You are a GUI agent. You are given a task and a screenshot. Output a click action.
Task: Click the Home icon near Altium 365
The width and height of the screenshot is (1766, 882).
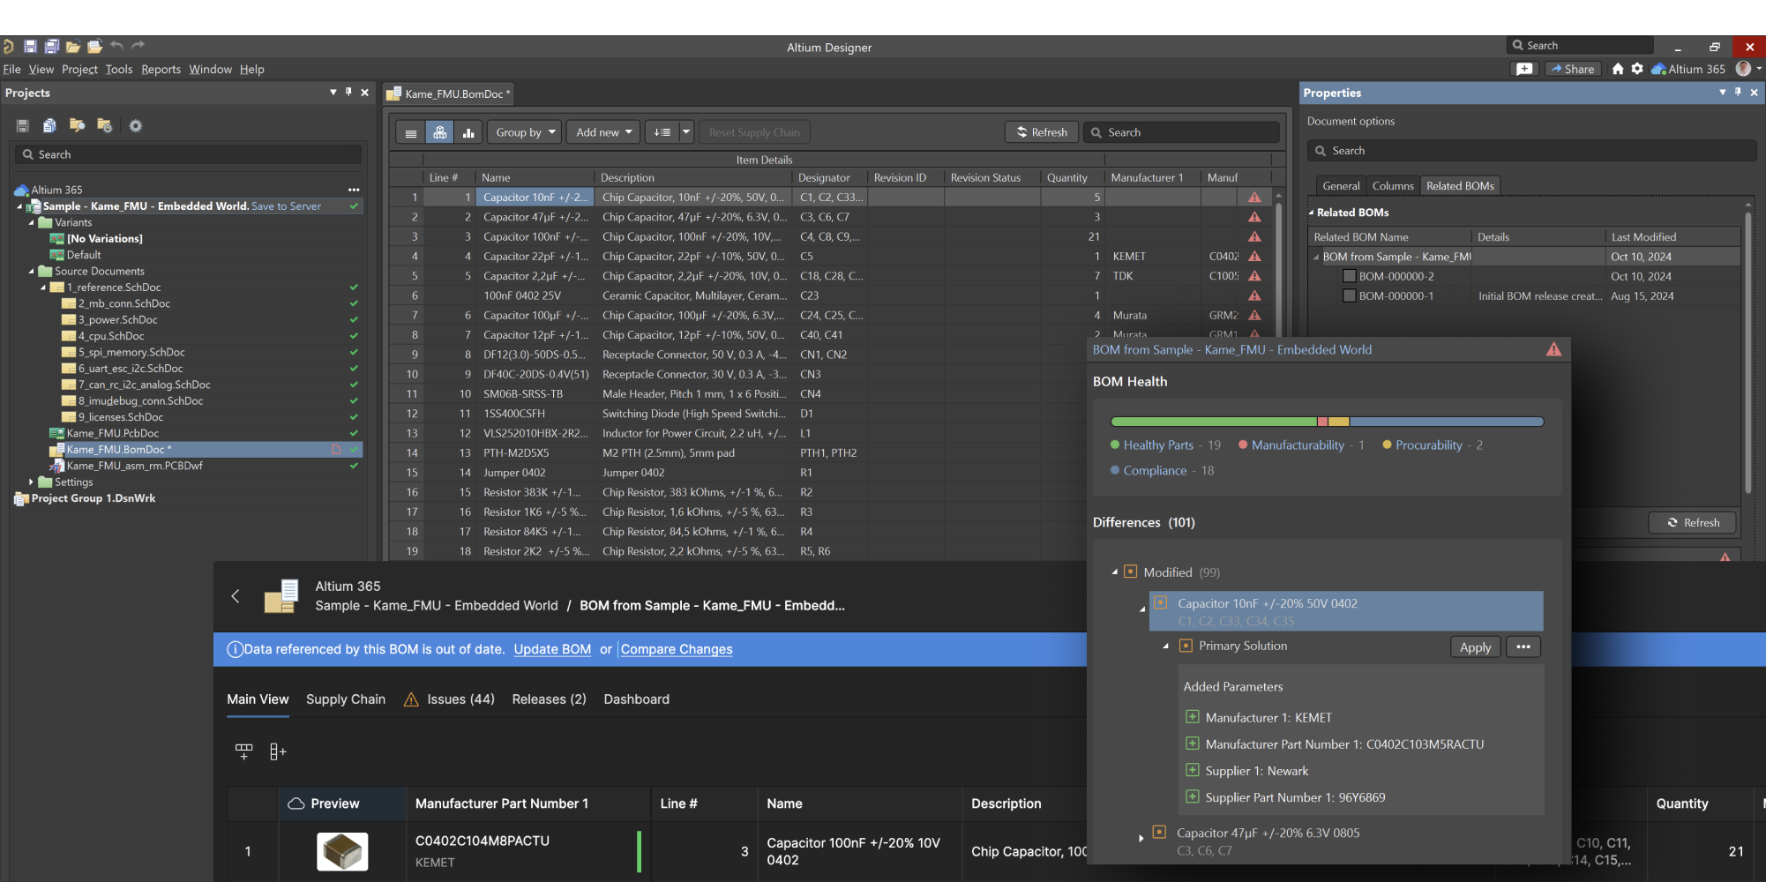point(1617,69)
